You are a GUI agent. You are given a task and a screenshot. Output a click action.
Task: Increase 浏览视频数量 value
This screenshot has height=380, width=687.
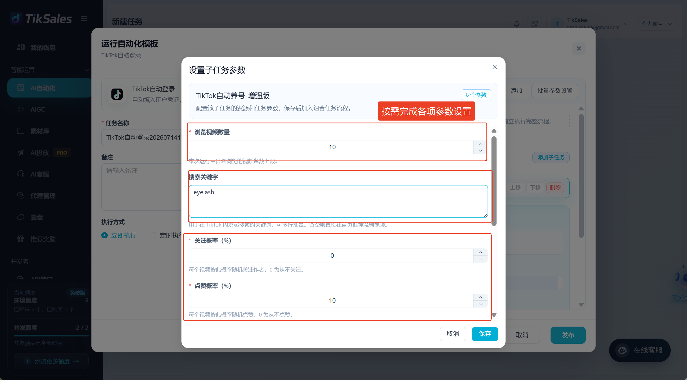481,144
